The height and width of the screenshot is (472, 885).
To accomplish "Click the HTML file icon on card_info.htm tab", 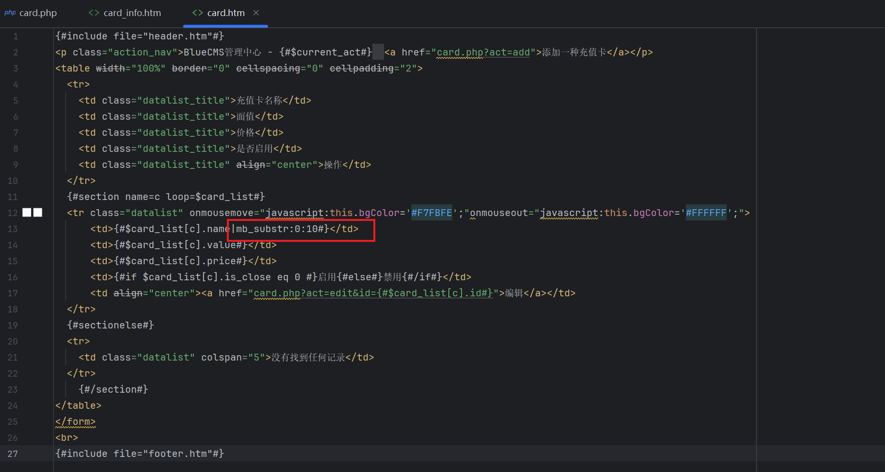I will tap(94, 13).
